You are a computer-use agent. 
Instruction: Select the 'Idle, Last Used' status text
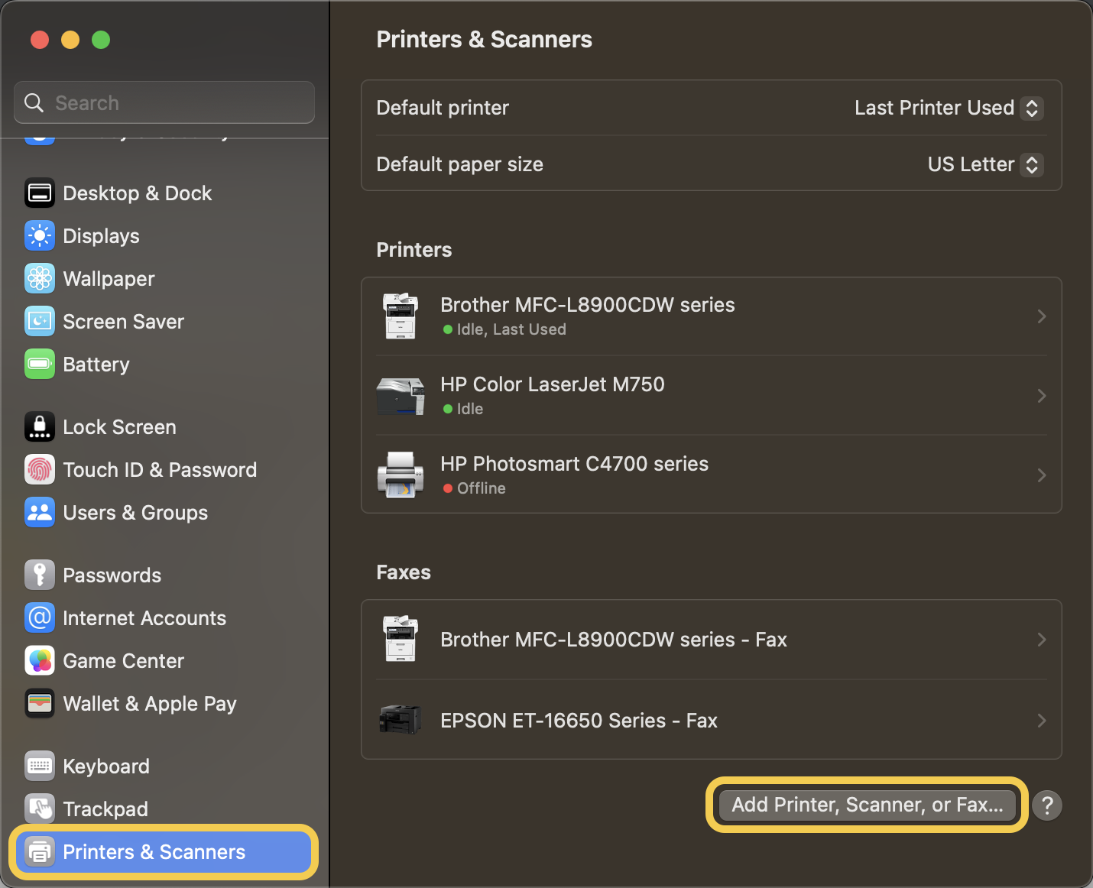point(511,329)
